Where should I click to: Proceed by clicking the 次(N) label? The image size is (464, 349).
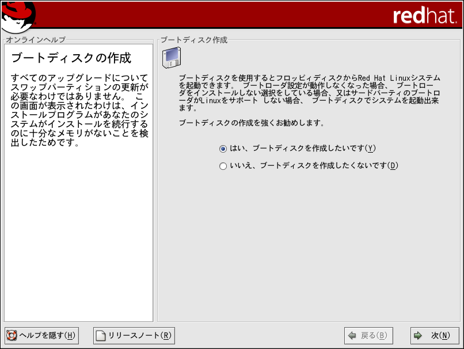pos(440,336)
